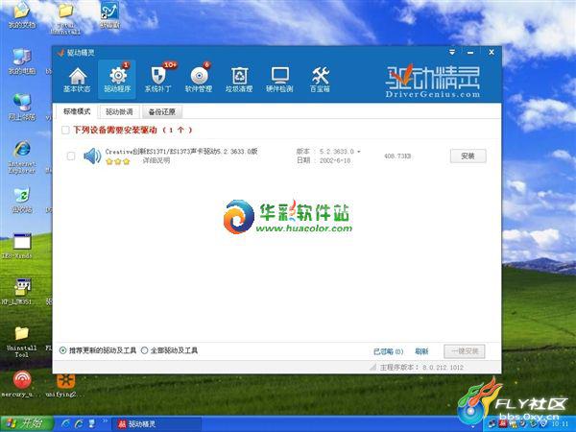Expand the quick launch overflow chevron

pos(105,421)
